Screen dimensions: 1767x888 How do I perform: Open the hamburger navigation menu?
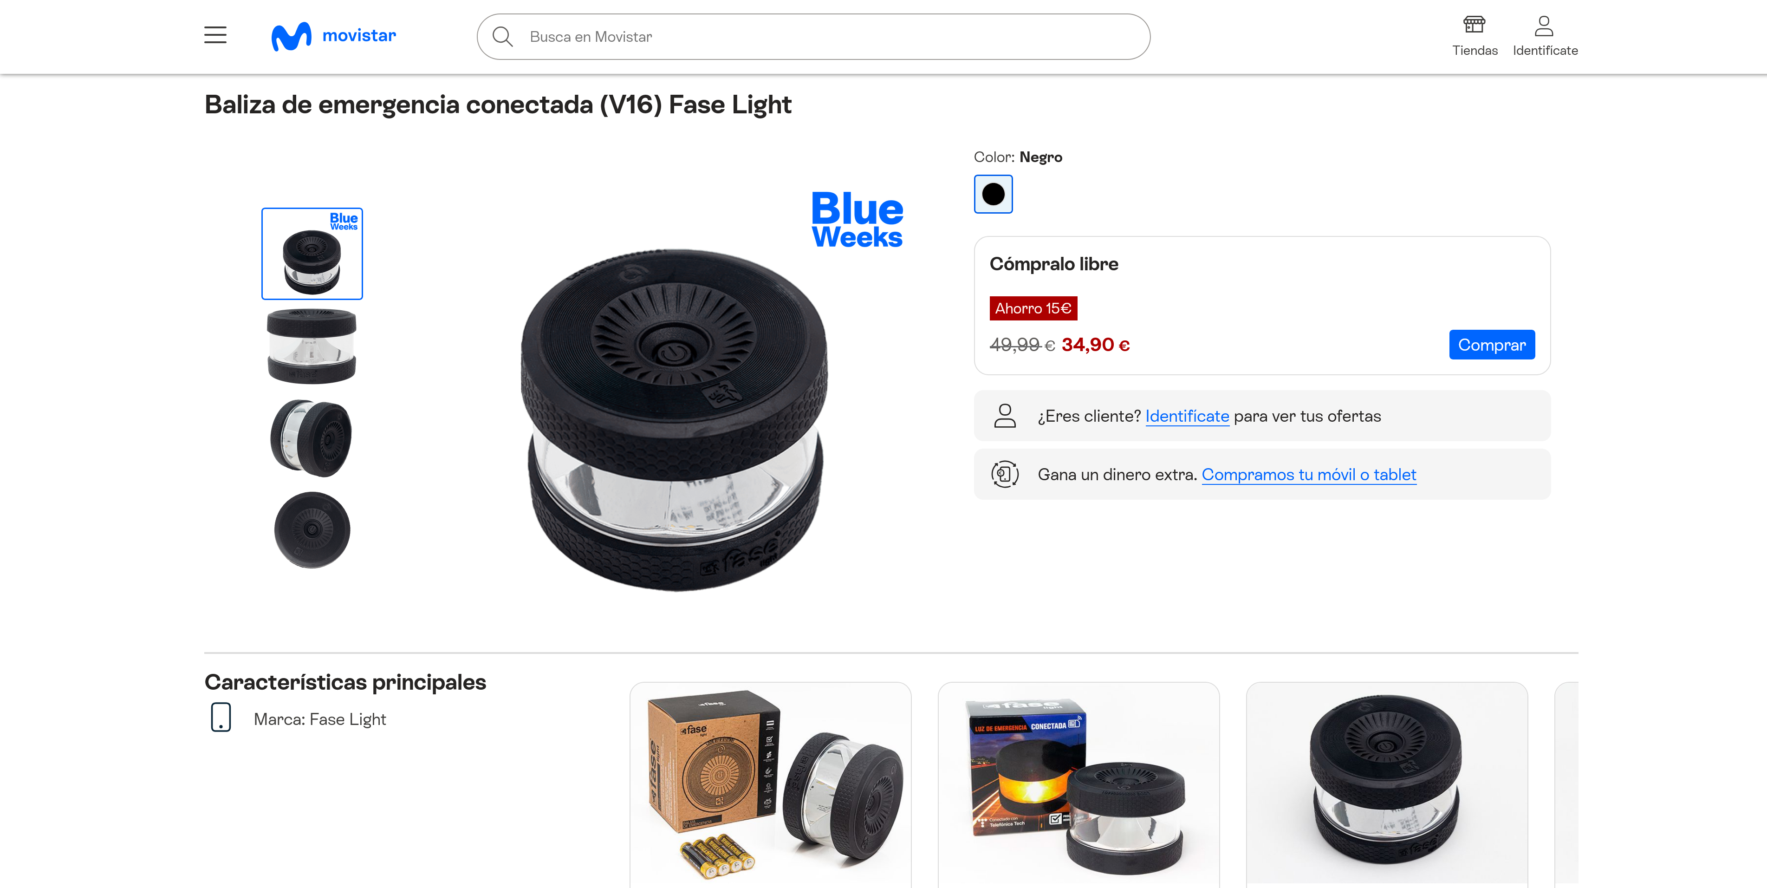pyautogui.click(x=215, y=35)
